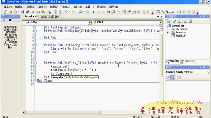Open the Click method name dropdown
Image resolution: width=211 pixels, height=118 pixels.
tap(161, 23)
